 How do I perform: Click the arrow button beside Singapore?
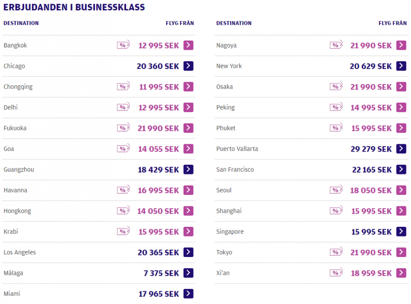click(401, 231)
